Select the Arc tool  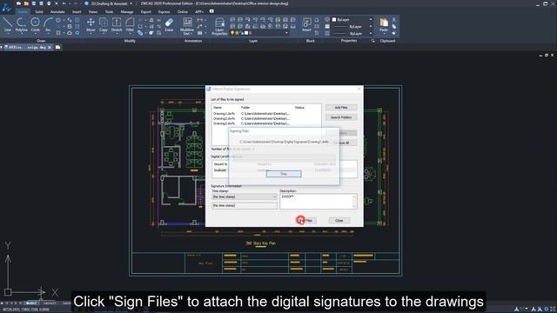point(48,25)
